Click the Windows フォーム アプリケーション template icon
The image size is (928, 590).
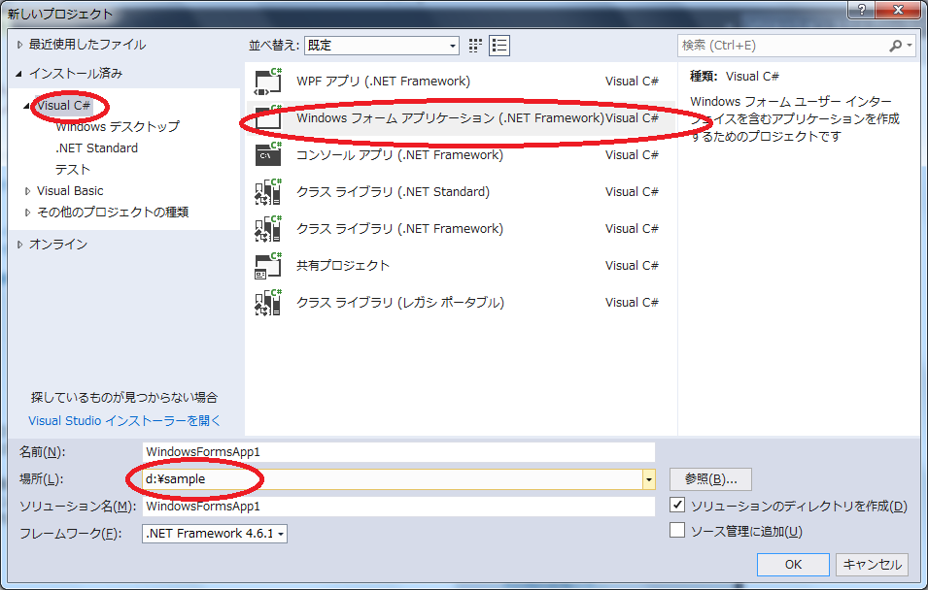click(268, 118)
